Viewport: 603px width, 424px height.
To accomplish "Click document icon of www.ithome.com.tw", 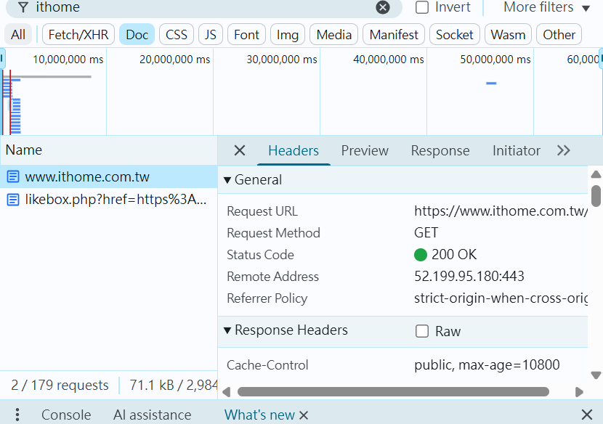I will click(x=13, y=177).
